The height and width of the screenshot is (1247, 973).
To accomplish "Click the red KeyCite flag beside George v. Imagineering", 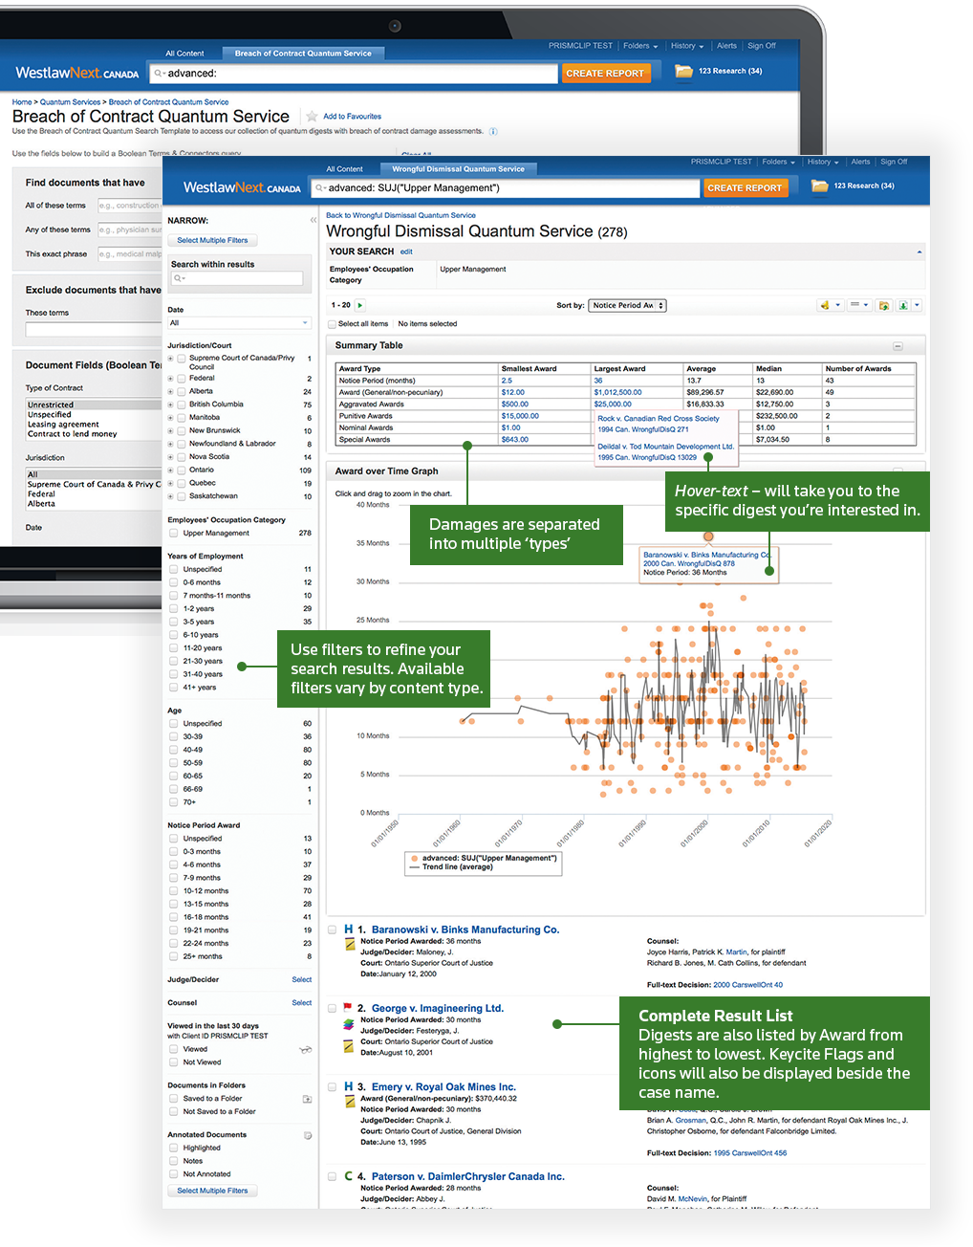I will tap(347, 1008).
